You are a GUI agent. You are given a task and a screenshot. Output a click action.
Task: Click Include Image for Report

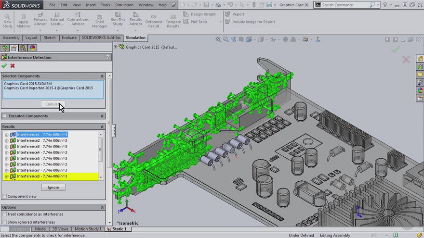pyautogui.click(x=250, y=22)
